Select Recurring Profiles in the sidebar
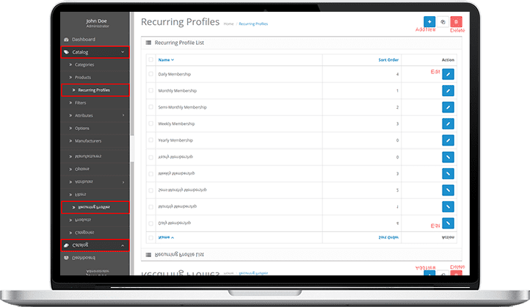The width and height of the screenshot is (530, 307). (x=94, y=90)
